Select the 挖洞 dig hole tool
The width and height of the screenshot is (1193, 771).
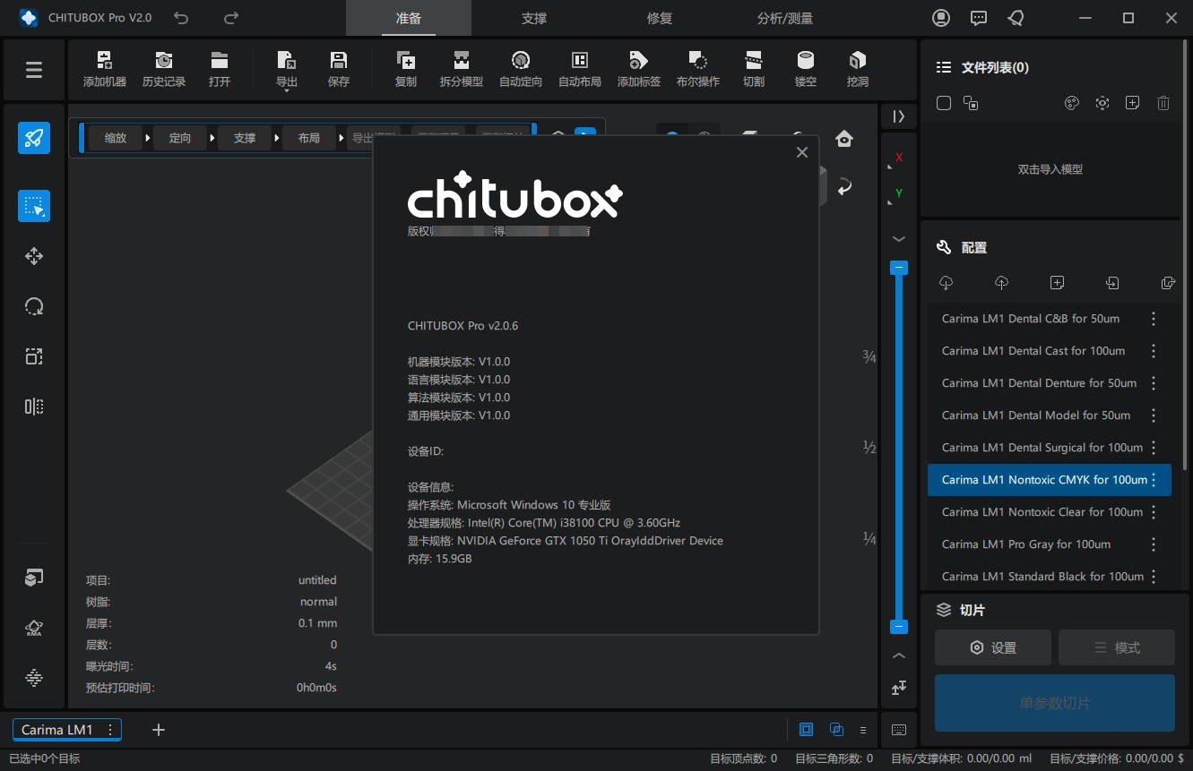pos(858,69)
